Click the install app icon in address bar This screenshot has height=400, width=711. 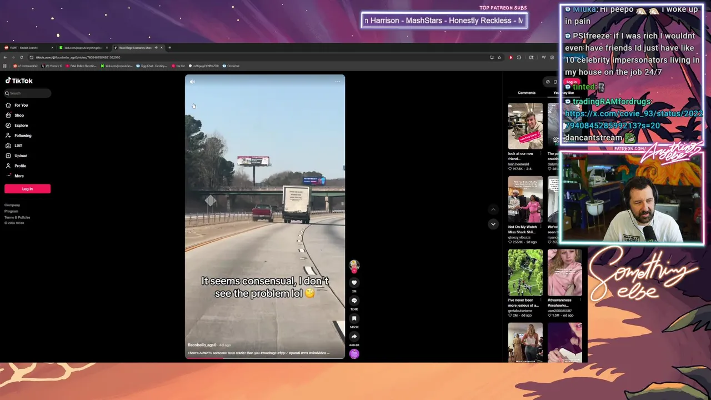coord(492,57)
